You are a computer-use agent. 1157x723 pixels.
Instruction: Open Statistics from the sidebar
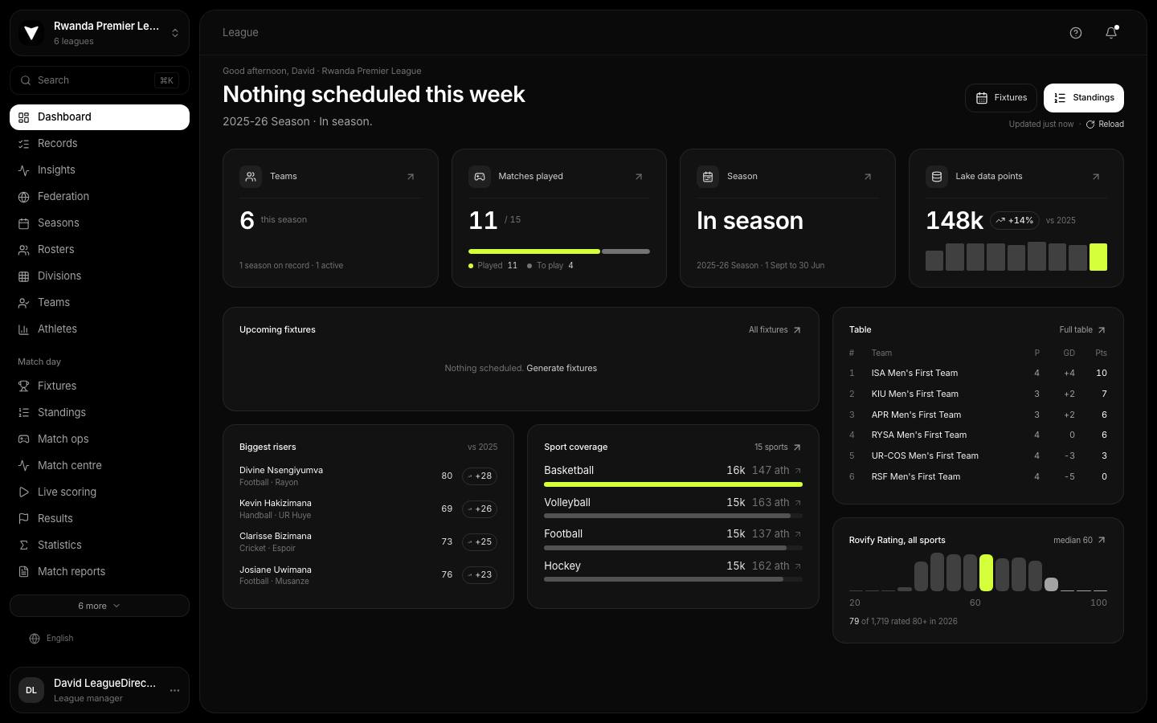tap(100, 545)
